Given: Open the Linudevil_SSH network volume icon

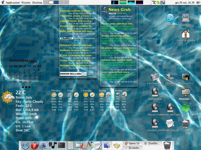Looking at the screenshot, I should tap(155, 123).
